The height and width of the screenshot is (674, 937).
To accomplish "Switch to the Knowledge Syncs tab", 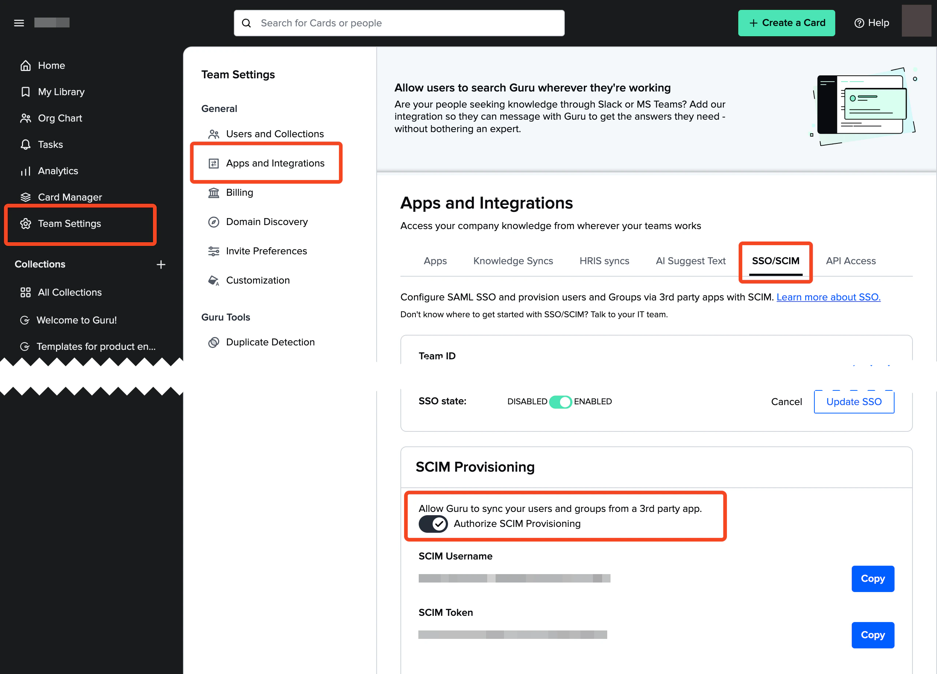I will (513, 261).
